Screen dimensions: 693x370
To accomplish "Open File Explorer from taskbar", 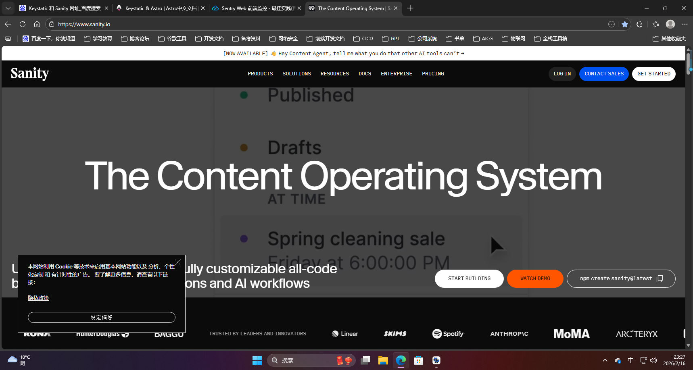I will [383, 360].
